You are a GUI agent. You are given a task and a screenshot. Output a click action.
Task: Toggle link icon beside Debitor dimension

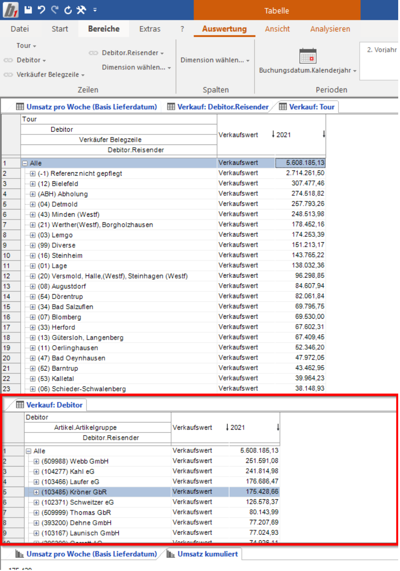point(8,60)
